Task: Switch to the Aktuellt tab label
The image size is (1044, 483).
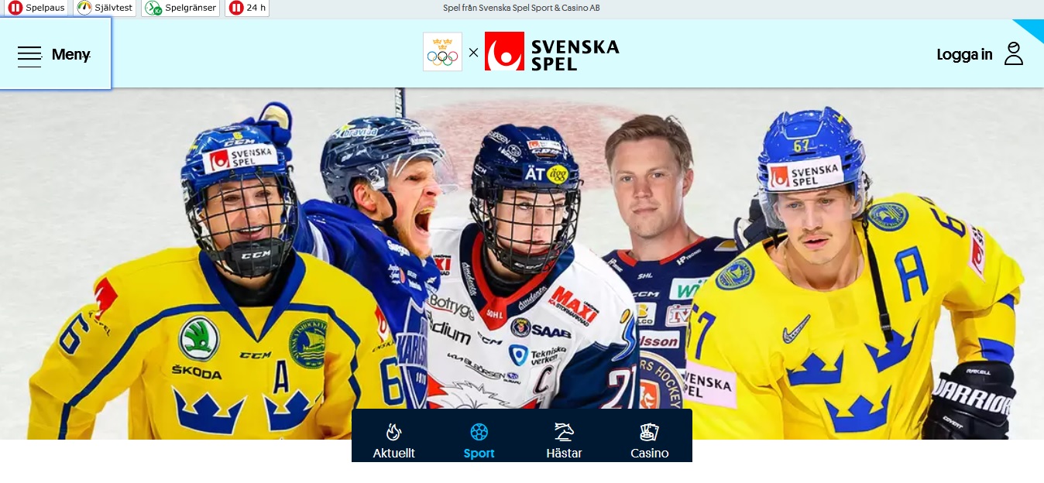Action: [394, 454]
